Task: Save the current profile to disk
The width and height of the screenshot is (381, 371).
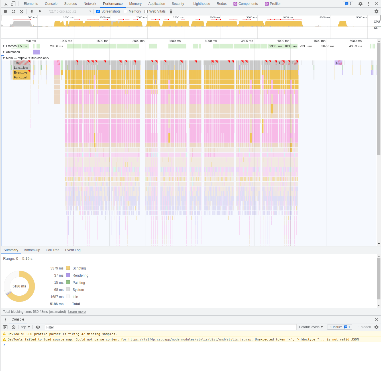Action: coord(40,11)
